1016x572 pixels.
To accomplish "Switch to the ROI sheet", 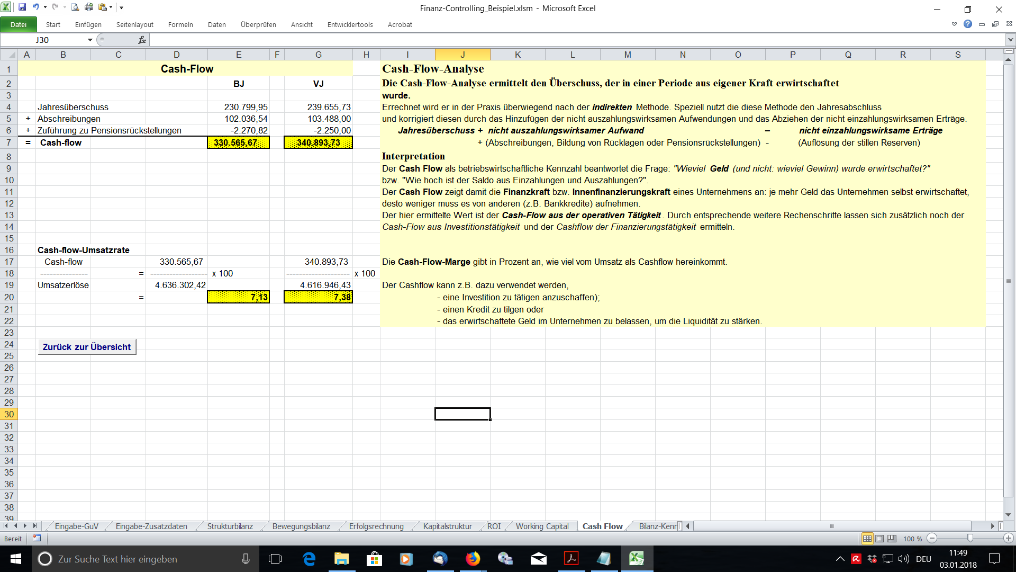I will (494, 526).
